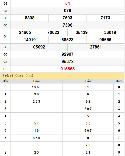
Task: Click G3 number 27861
Action: [96, 47]
